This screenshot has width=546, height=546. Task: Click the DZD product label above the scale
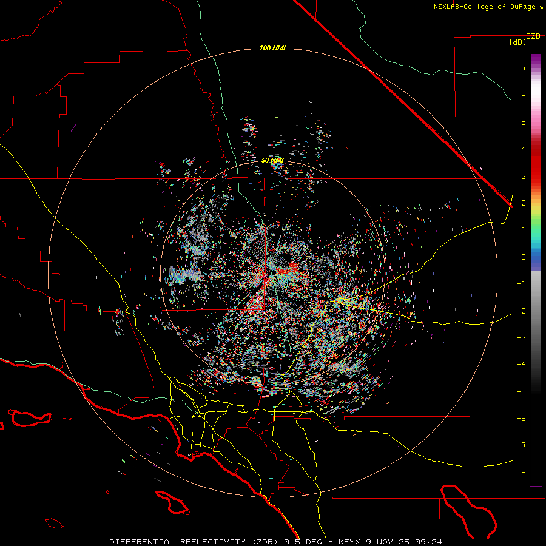pyautogui.click(x=533, y=36)
